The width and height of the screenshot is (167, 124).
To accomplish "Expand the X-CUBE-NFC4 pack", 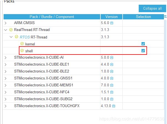I will [6, 92].
